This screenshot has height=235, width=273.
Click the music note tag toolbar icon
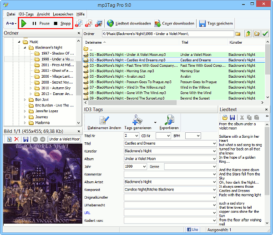(x=79, y=23)
